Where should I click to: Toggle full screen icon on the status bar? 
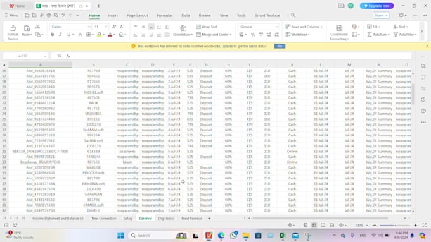click(x=425, y=225)
